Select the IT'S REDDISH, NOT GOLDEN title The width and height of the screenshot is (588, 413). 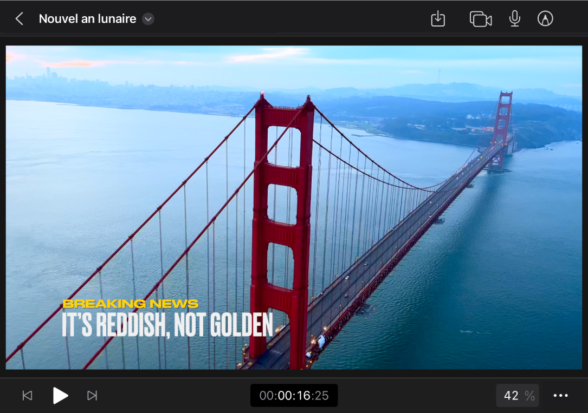click(167, 325)
